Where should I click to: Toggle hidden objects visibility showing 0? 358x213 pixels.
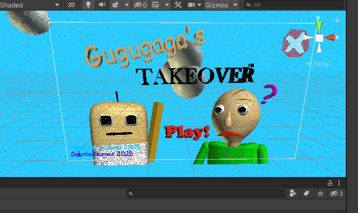[x=141, y=5]
